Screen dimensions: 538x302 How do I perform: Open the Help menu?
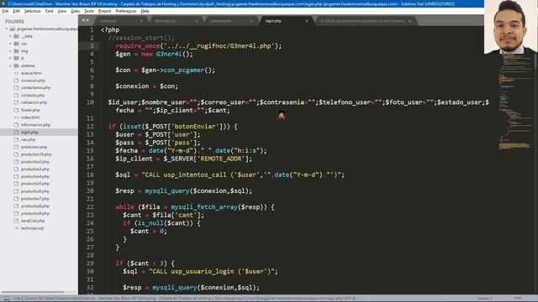tap(145, 11)
